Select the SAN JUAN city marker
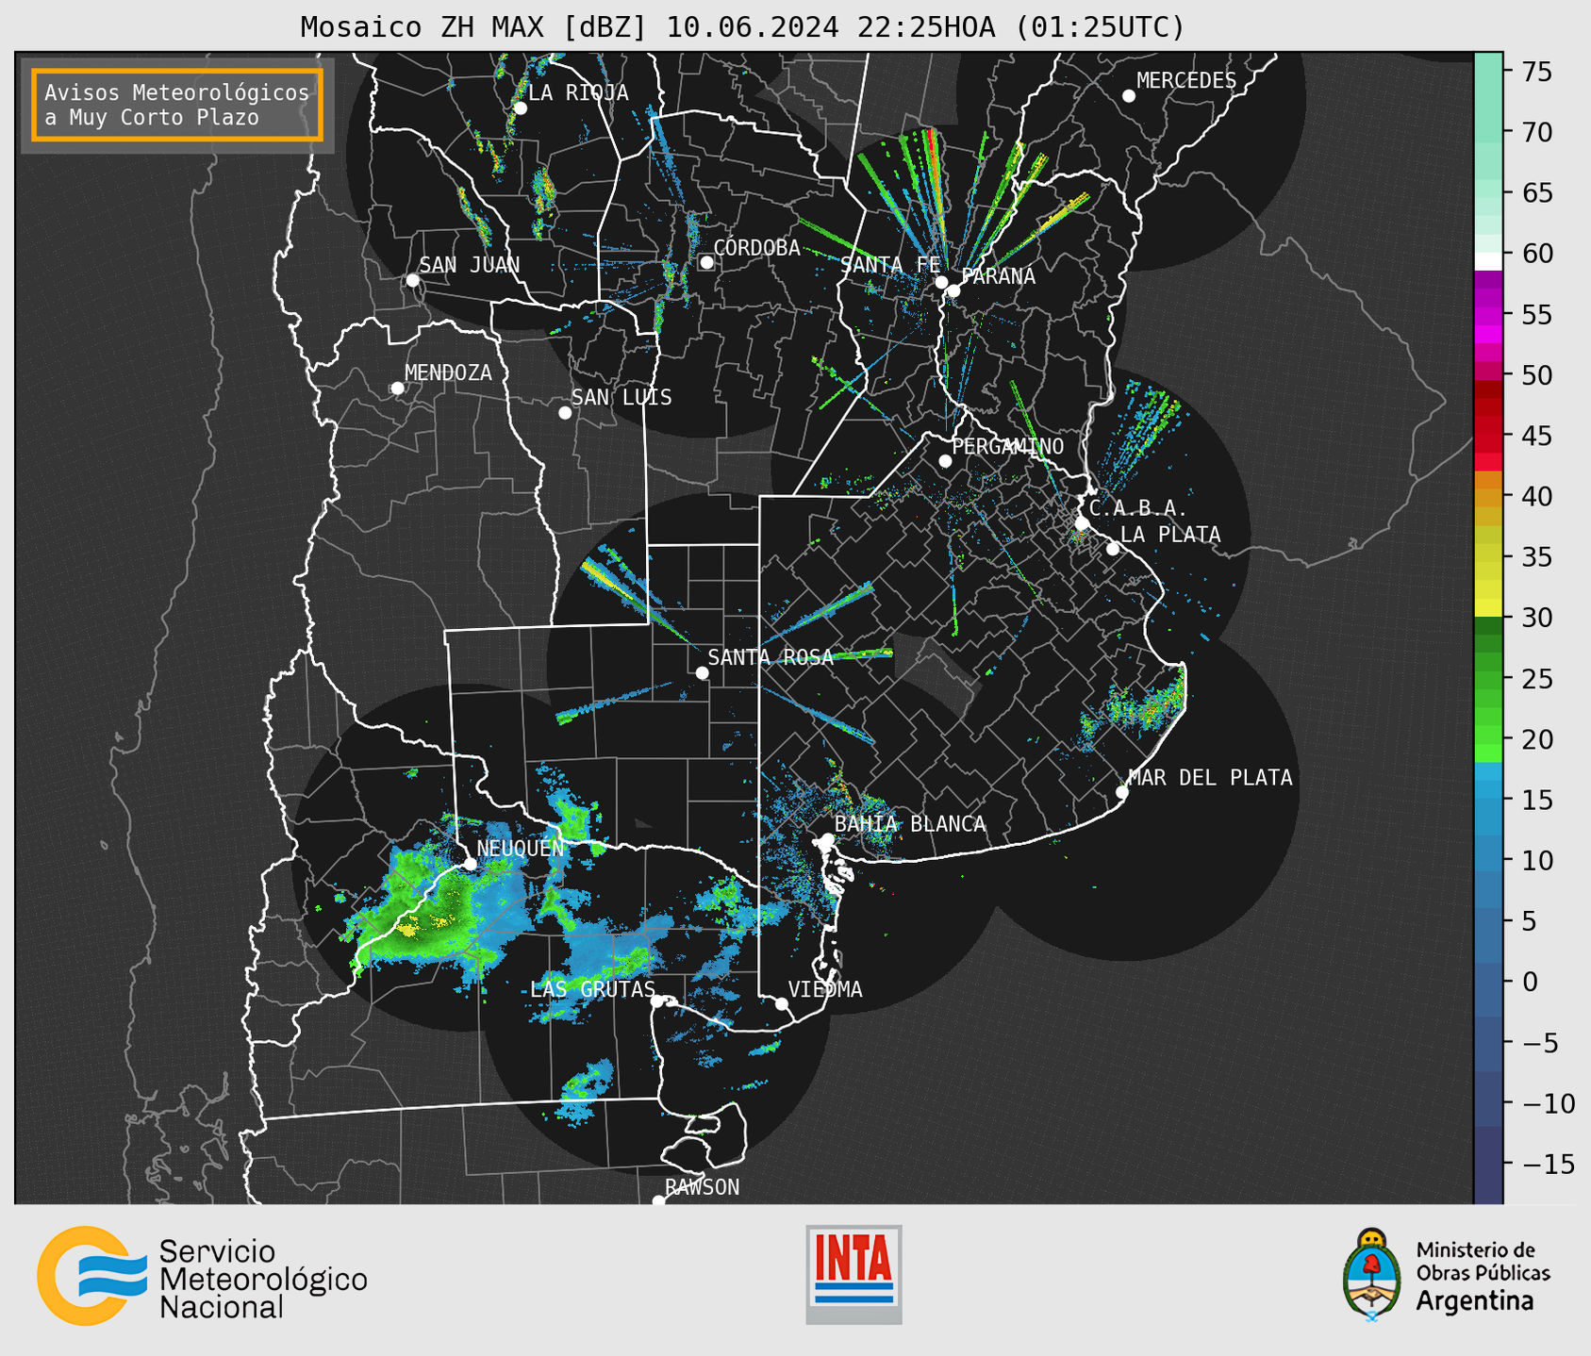This screenshot has height=1356, width=1591. pyautogui.click(x=412, y=280)
